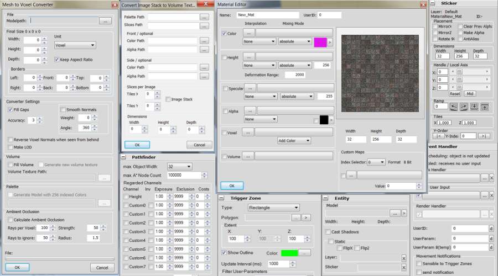Browse for Side Alpha Path

pyautogui.click(x=204, y=76)
